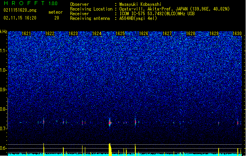Click the HROFFT 1.0.0 title text

pyautogui.click(x=31, y=3)
